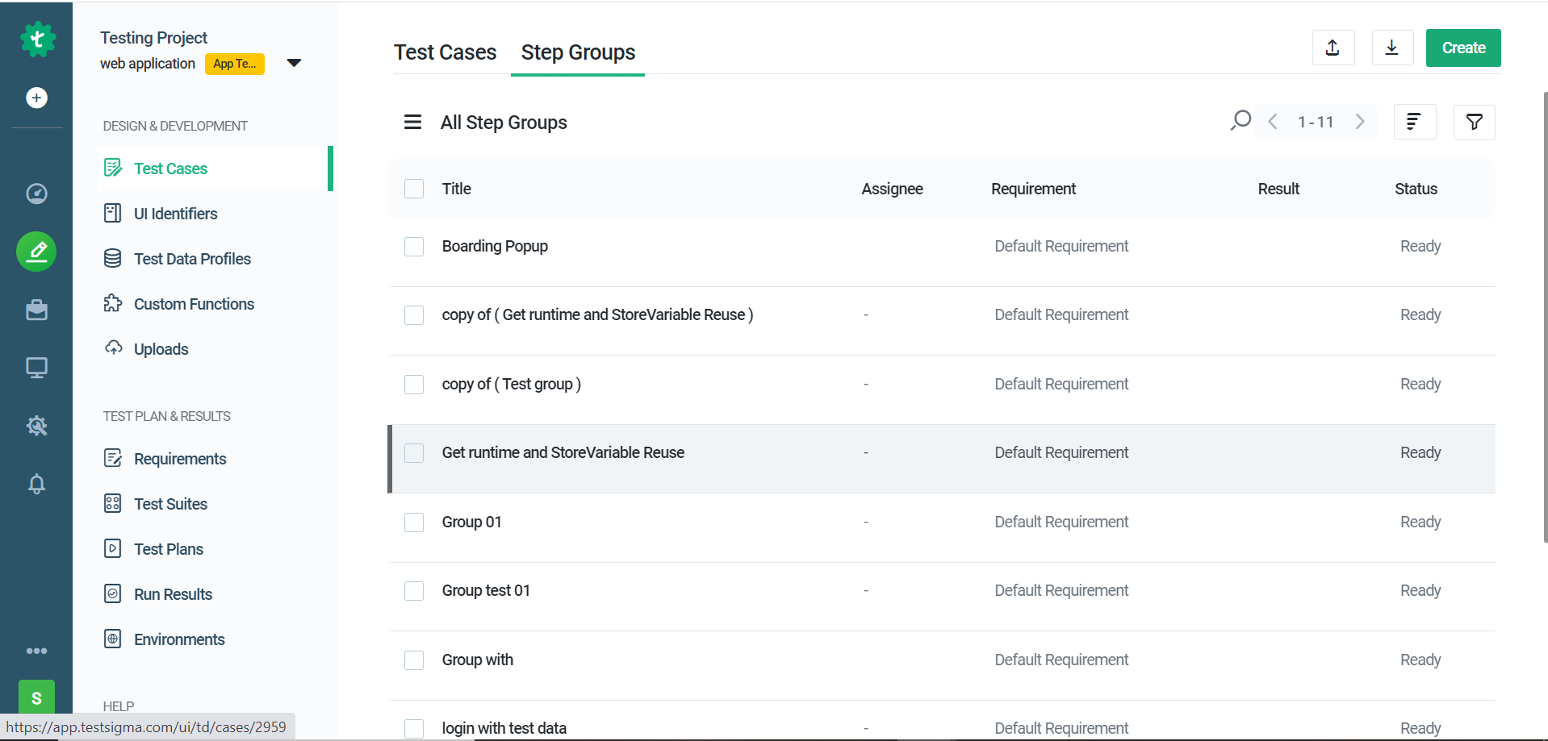Click the Uploads cloud icon
This screenshot has height=741, width=1548.
pyautogui.click(x=114, y=348)
